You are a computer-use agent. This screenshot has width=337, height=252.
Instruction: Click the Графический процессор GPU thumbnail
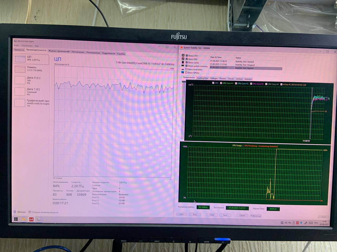tap(20, 103)
